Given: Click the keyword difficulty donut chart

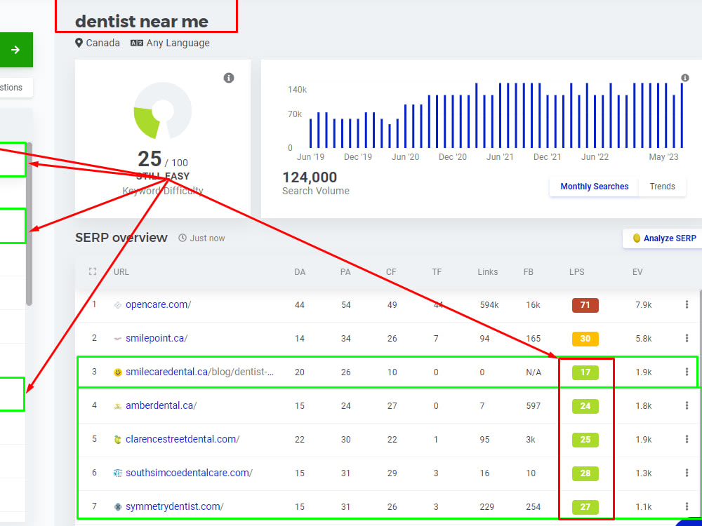Looking at the screenshot, I should (163, 111).
